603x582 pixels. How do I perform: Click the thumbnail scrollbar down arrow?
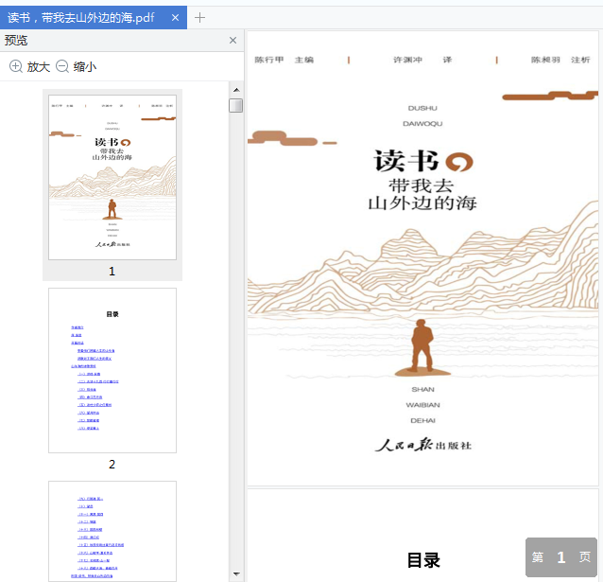pyautogui.click(x=236, y=573)
